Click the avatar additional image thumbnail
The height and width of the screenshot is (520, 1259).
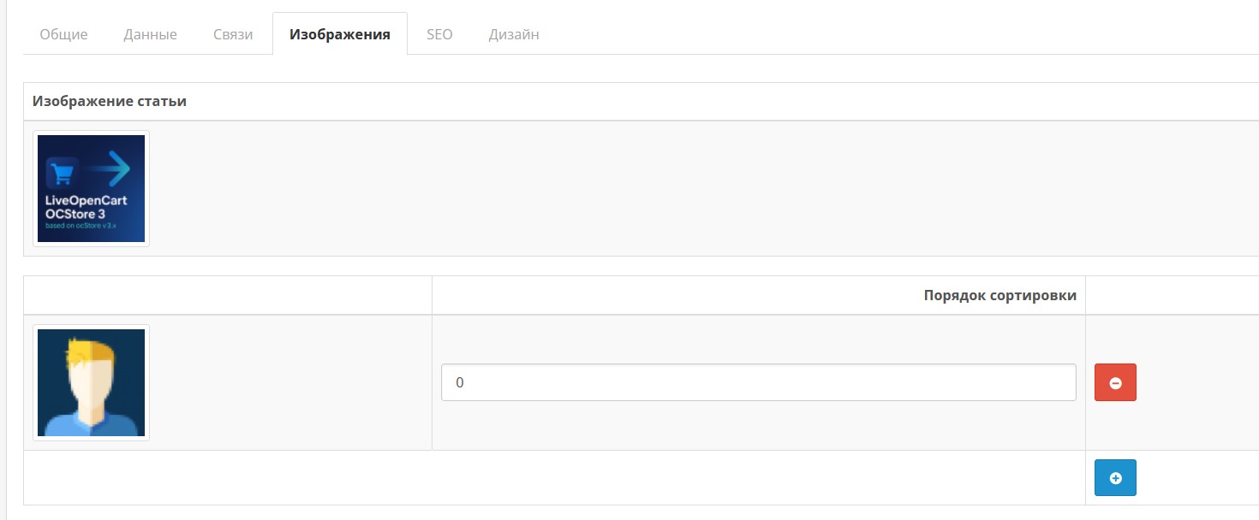(91, 382)
